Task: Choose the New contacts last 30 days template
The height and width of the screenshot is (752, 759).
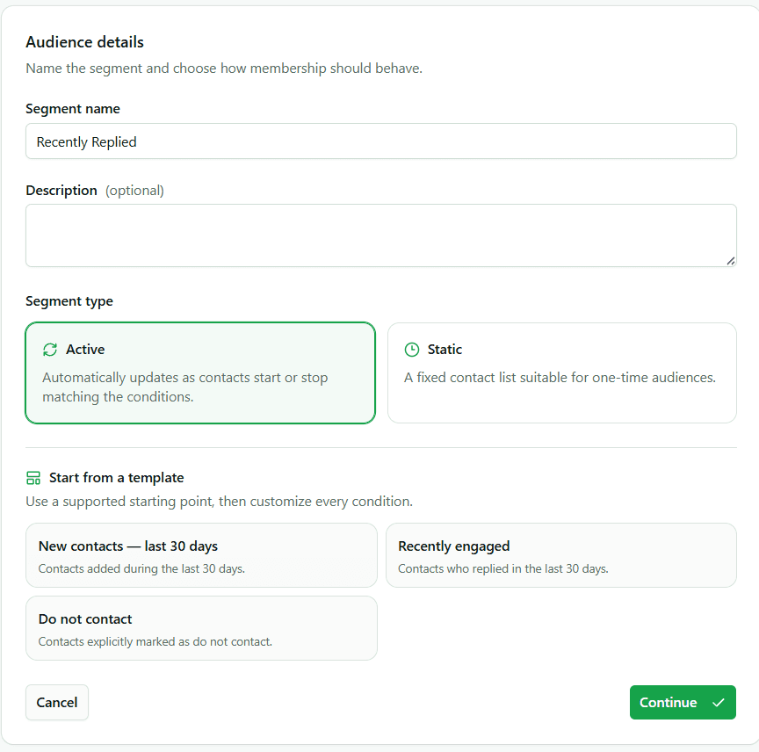Action: click(201, 555)
